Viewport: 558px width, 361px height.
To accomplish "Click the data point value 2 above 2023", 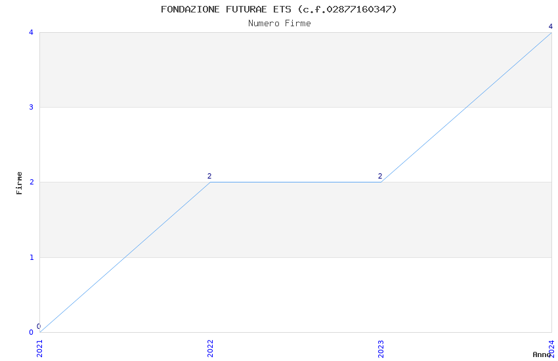I will click(380, 176).
